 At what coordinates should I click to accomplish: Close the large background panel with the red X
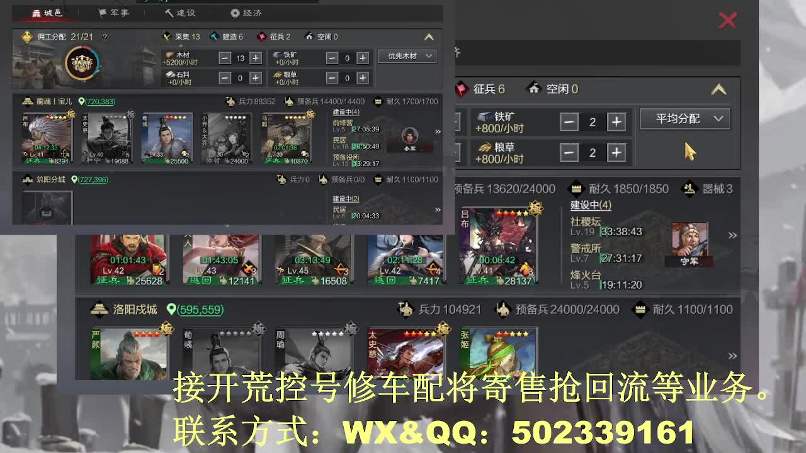tap(727, 21)
